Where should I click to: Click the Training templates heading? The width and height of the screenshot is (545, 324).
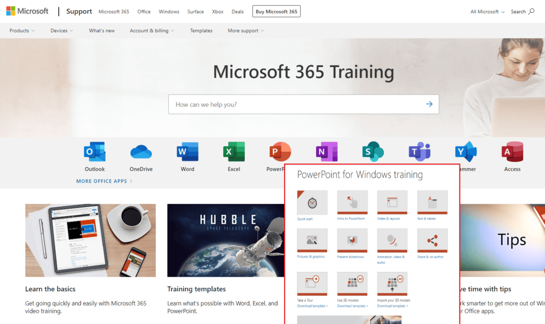point(196,289)
